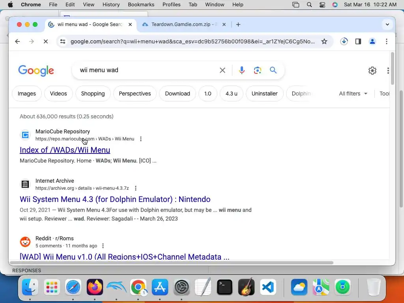
Task: Stop loading the page with X button
Action: click(x=46, y=41)
